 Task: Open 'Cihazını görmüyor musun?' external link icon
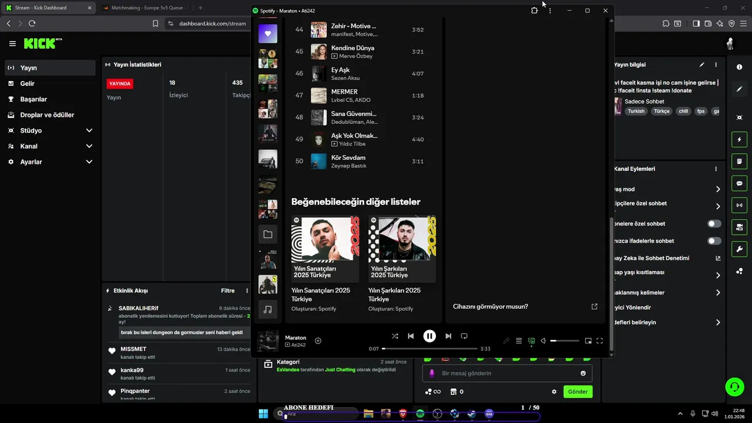point(594,307)
